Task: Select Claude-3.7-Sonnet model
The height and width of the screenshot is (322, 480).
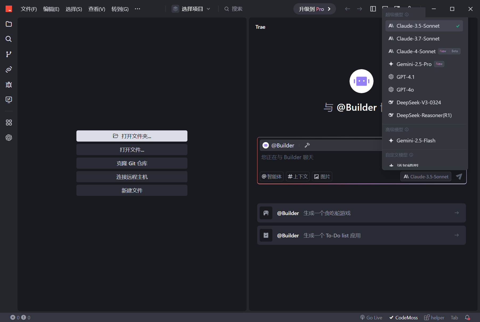Action: coord(424,39)
